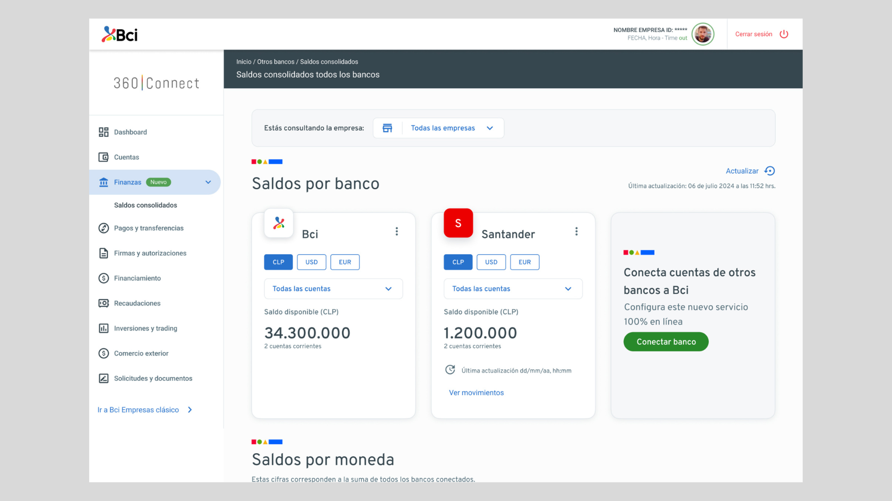Click the Actualizar refresh icon
892x501 pixels.
tap(769, 171)
